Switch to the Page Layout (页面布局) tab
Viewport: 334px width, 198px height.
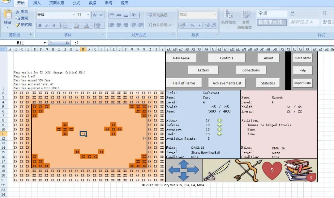coord(57,3)
